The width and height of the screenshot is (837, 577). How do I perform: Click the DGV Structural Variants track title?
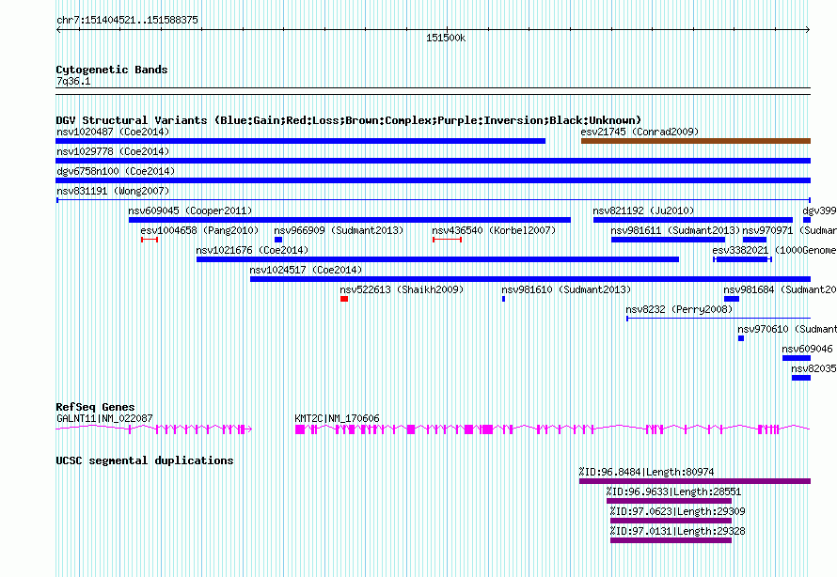point(349,120)
